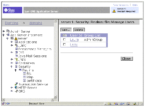Expand the ORB node
The width and height of the screenshot is (145, 107).
(x=12, y=91)
